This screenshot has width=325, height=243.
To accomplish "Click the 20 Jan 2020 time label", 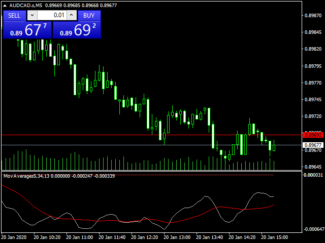I will [14, 237].
